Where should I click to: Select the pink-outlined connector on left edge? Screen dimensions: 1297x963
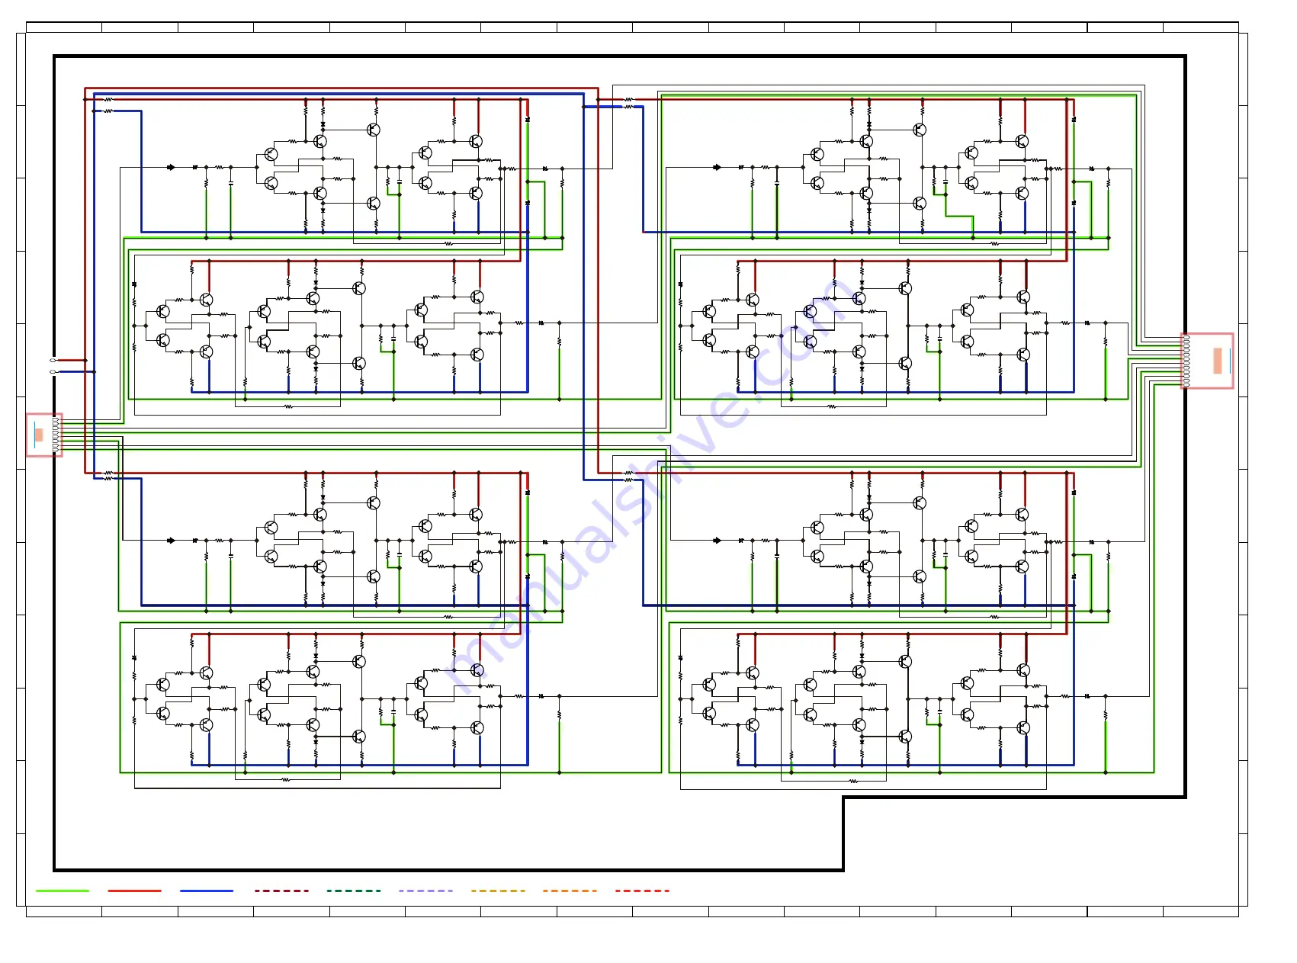pyautogui.click(x=44, y=435)
